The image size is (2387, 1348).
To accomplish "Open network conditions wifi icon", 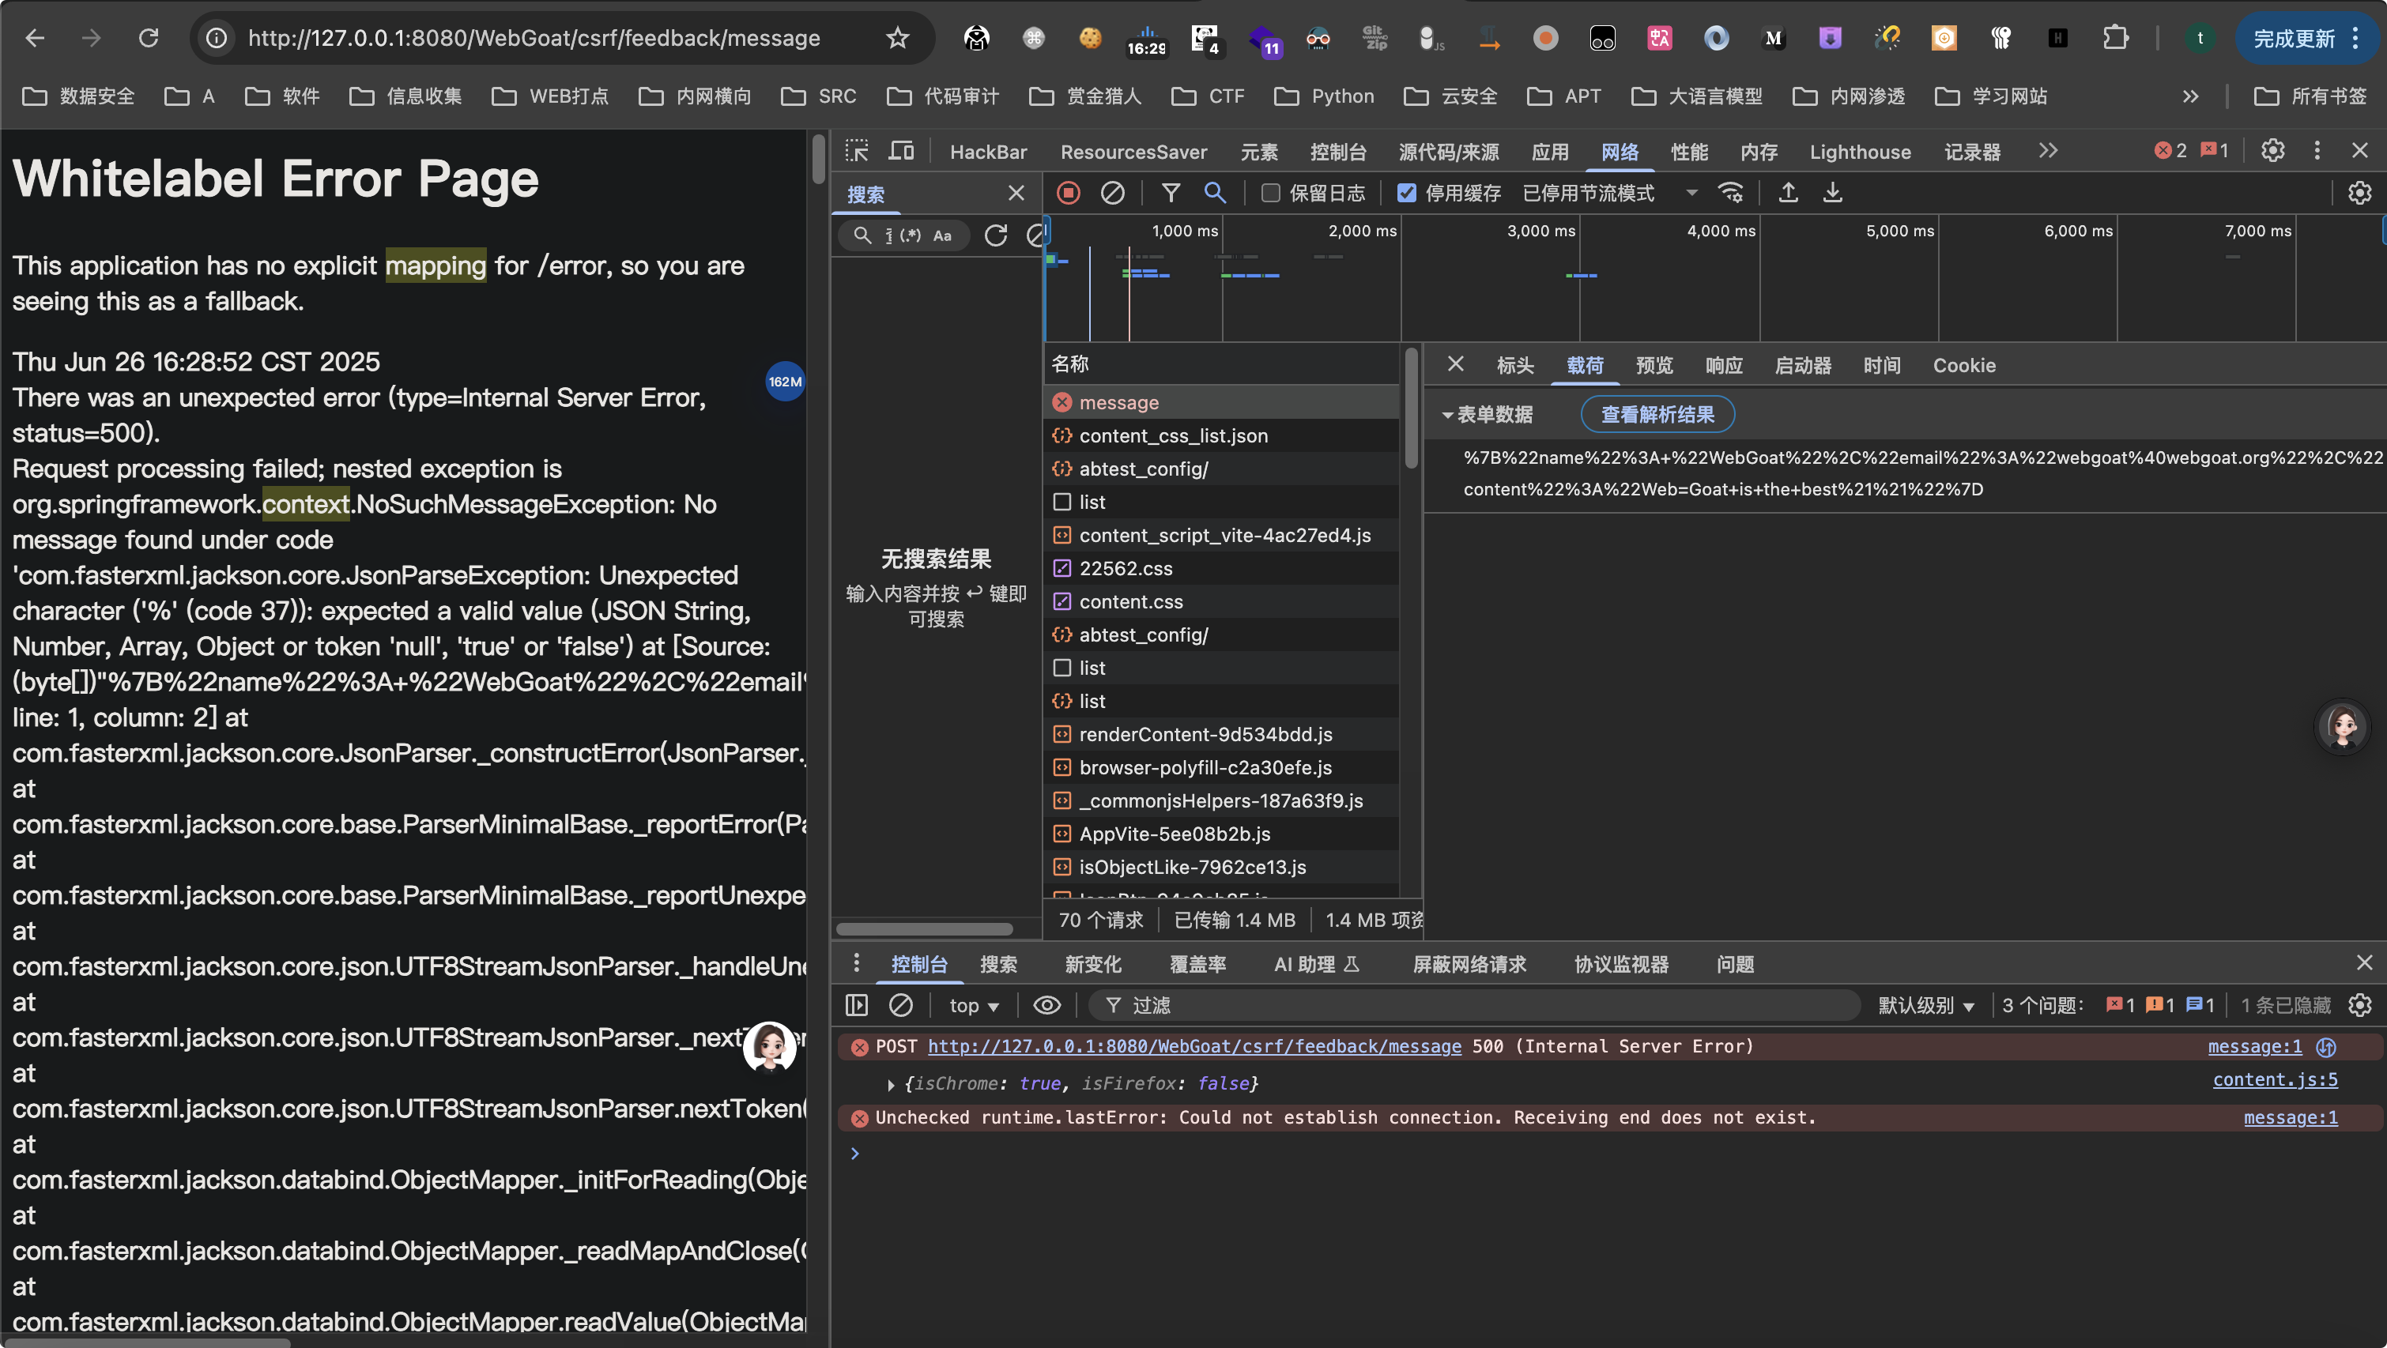I will 1730,193.
